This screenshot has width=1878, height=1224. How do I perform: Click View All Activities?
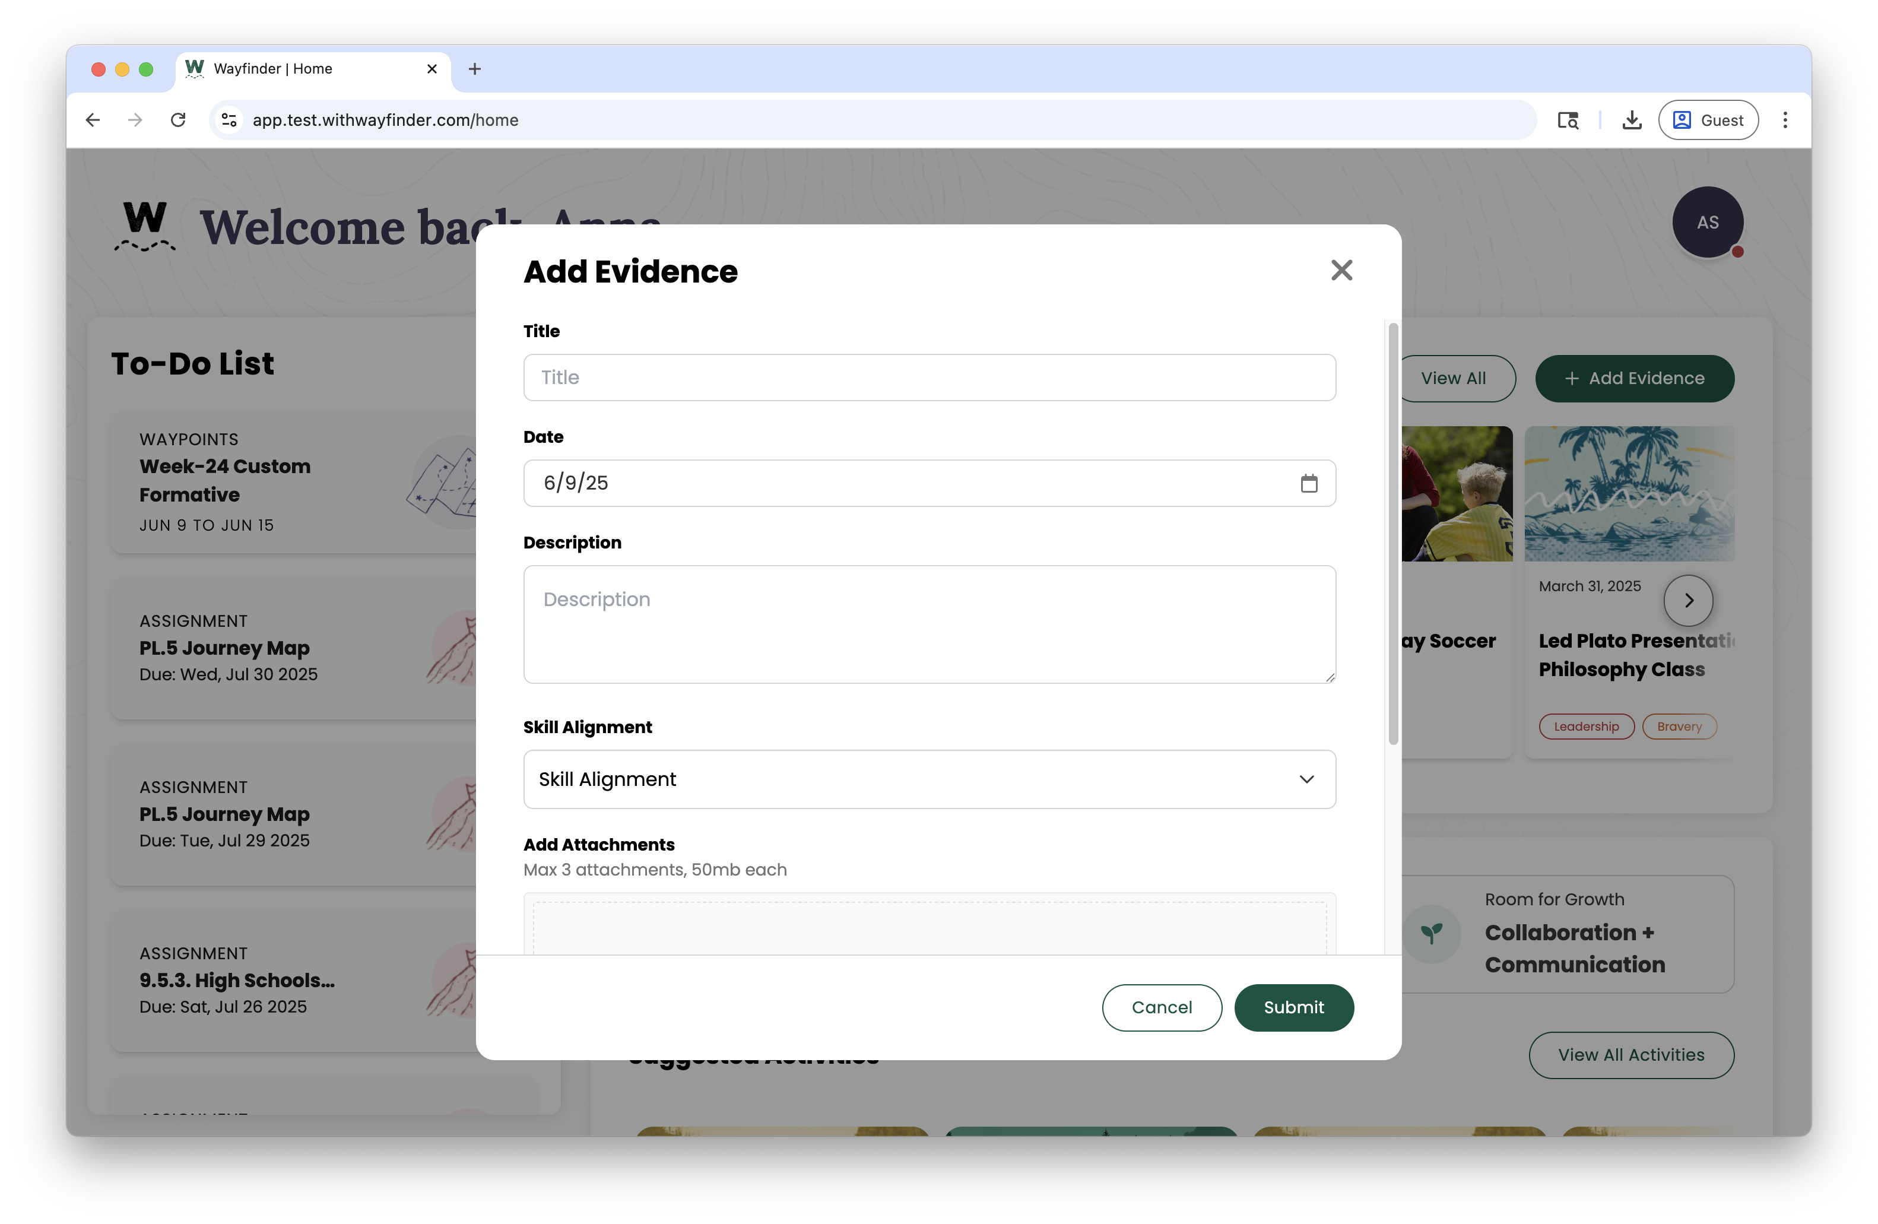point(1630,1055)
